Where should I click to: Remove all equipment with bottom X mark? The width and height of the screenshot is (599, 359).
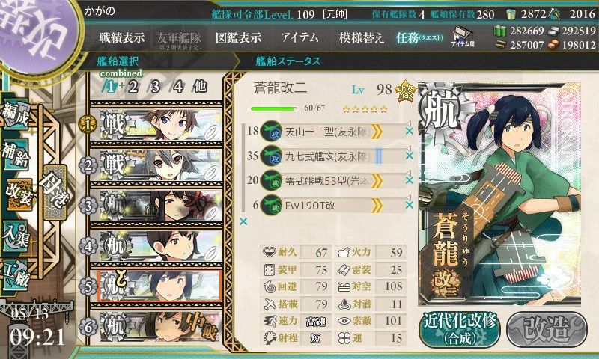243,221
